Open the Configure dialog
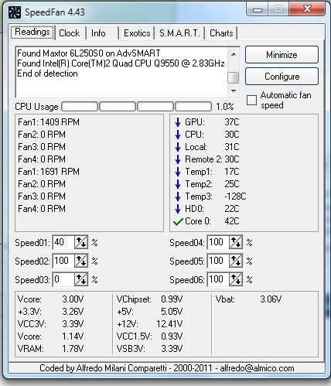 coord(282,77)
